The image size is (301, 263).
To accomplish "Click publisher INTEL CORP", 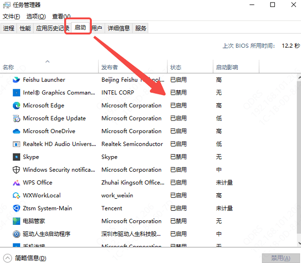I will tap(118, 92).
